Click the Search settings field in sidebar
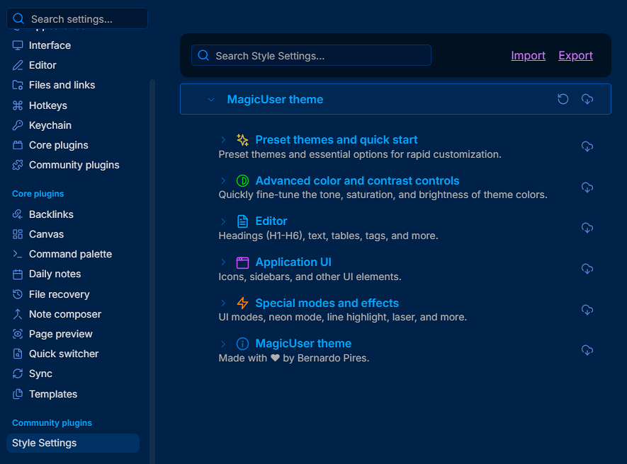The image size is (627, 464). pyautogui.click(x=77, y=19)
